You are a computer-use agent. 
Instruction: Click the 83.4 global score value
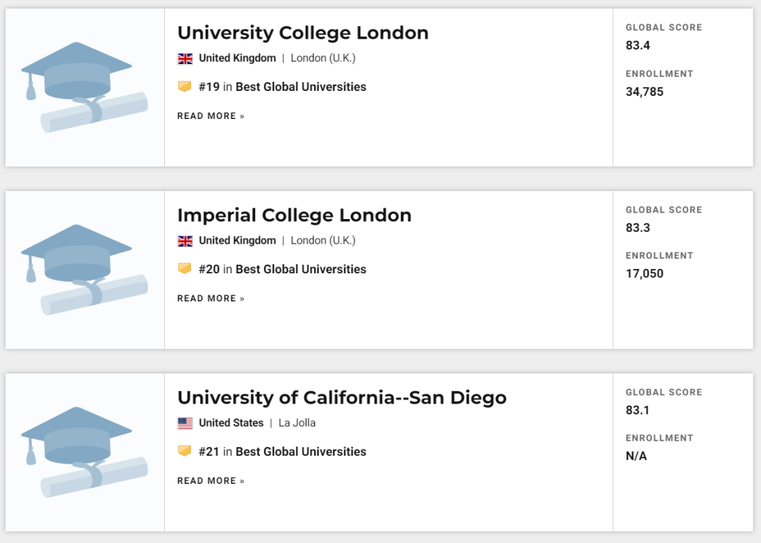[638, 46]
